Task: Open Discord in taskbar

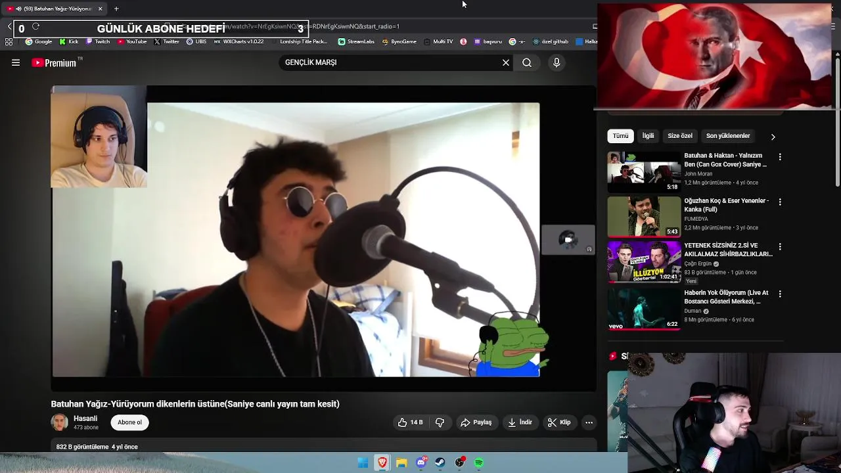Action: (x=421, y=463)
